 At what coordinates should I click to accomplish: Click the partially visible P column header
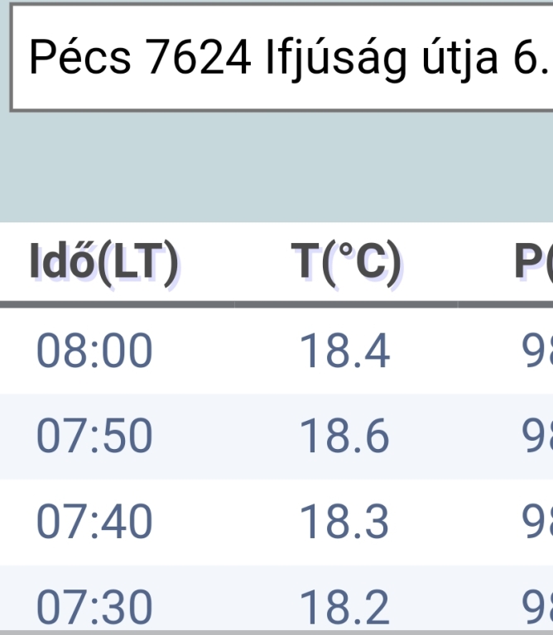534,262
